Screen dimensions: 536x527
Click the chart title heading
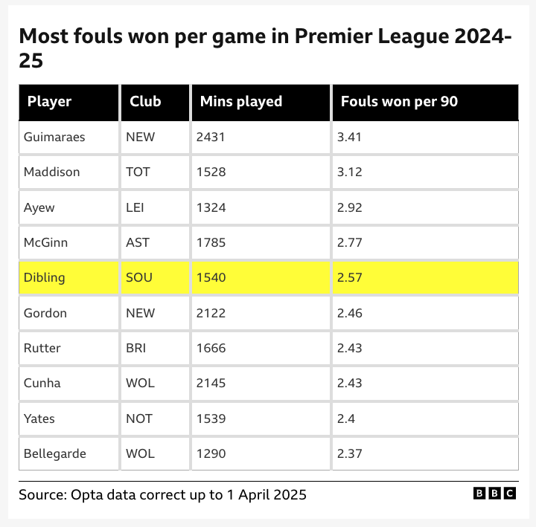264,48
